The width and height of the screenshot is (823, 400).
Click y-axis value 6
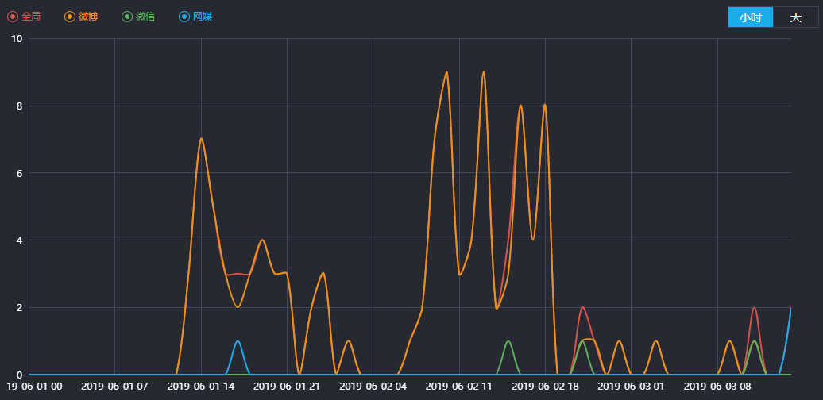[x=19, y=173]
